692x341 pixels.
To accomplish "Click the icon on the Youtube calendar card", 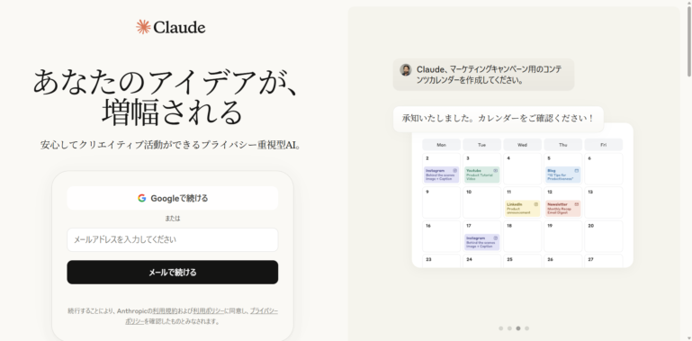I will (495, 170).
